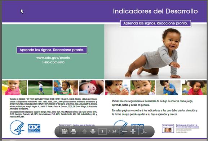Click the blue CDC logo at bottom left

coord(34,128)
